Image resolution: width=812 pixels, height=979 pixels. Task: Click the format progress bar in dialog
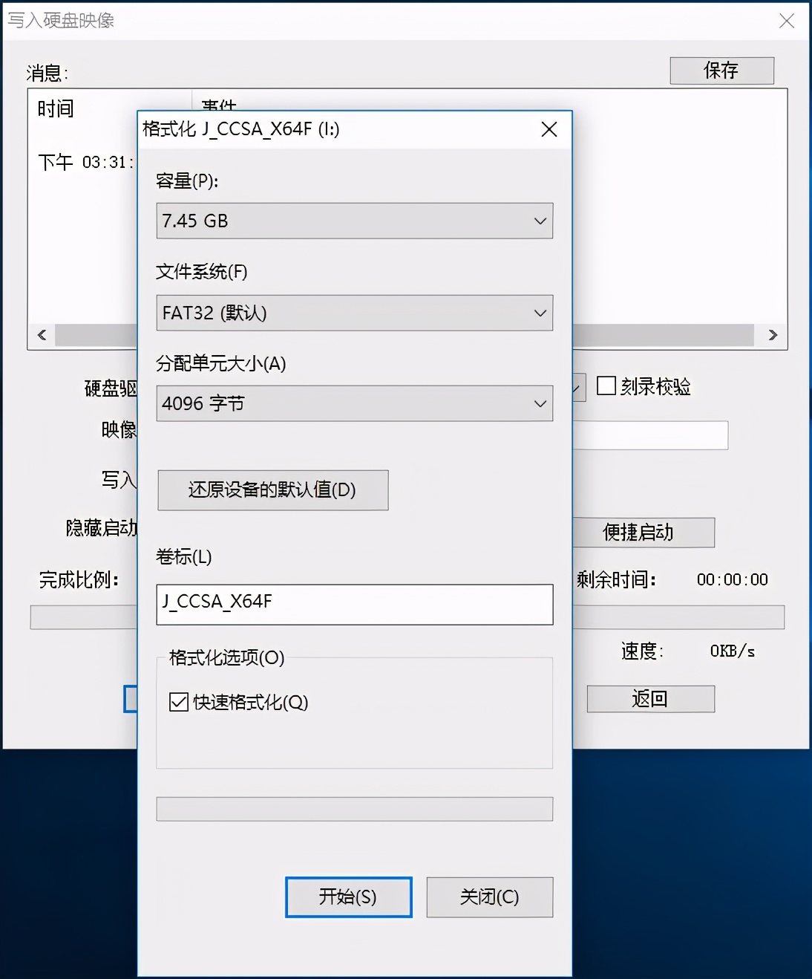tap(354, 809)
